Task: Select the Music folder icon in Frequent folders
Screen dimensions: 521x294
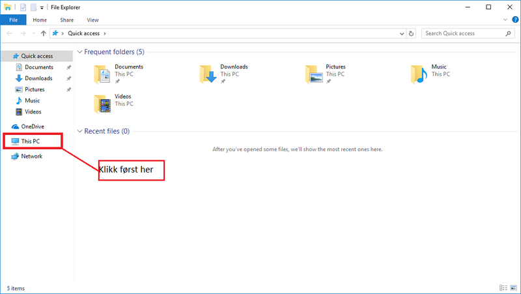Action: pyautogui.click(x=419, y=74)
